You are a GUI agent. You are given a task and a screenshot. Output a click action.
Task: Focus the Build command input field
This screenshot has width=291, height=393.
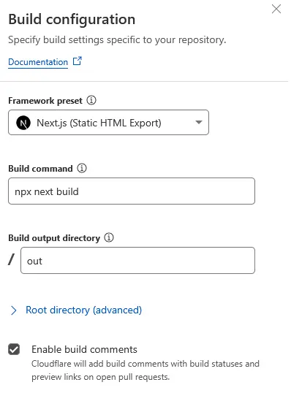[x=132, y=191]
